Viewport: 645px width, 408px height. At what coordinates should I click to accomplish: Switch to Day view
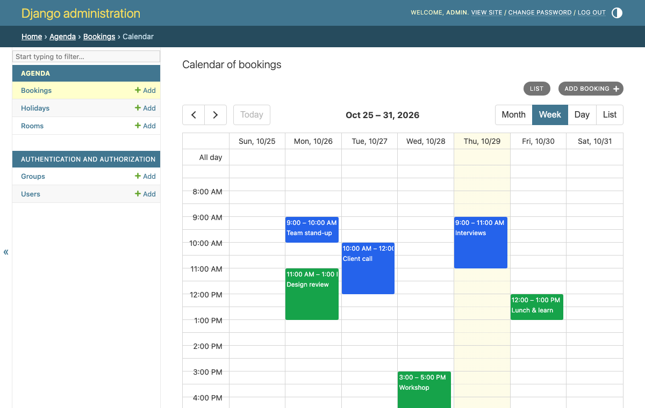click(582, 115)
